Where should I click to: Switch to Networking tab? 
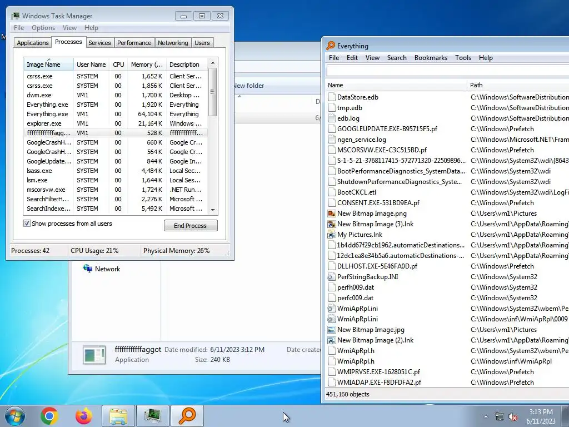point(173,43)
